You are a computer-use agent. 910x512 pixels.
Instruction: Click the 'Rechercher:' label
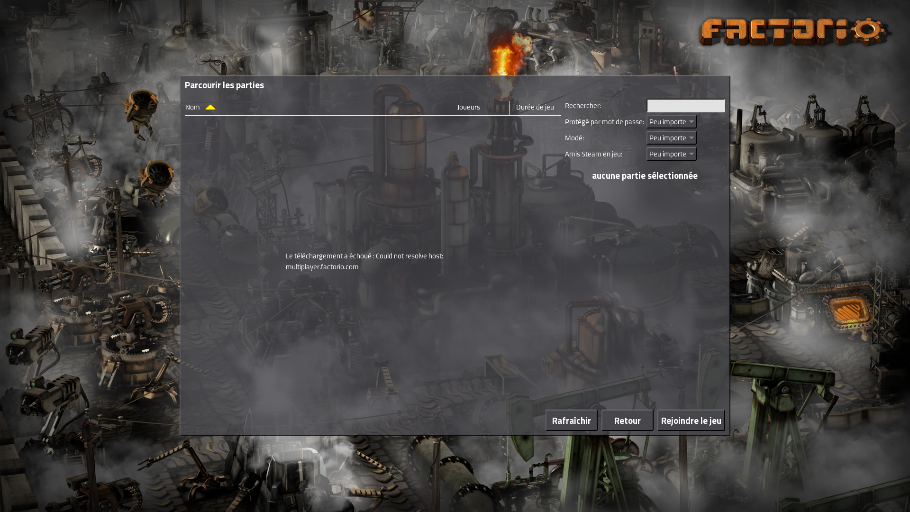coord(583,106)
